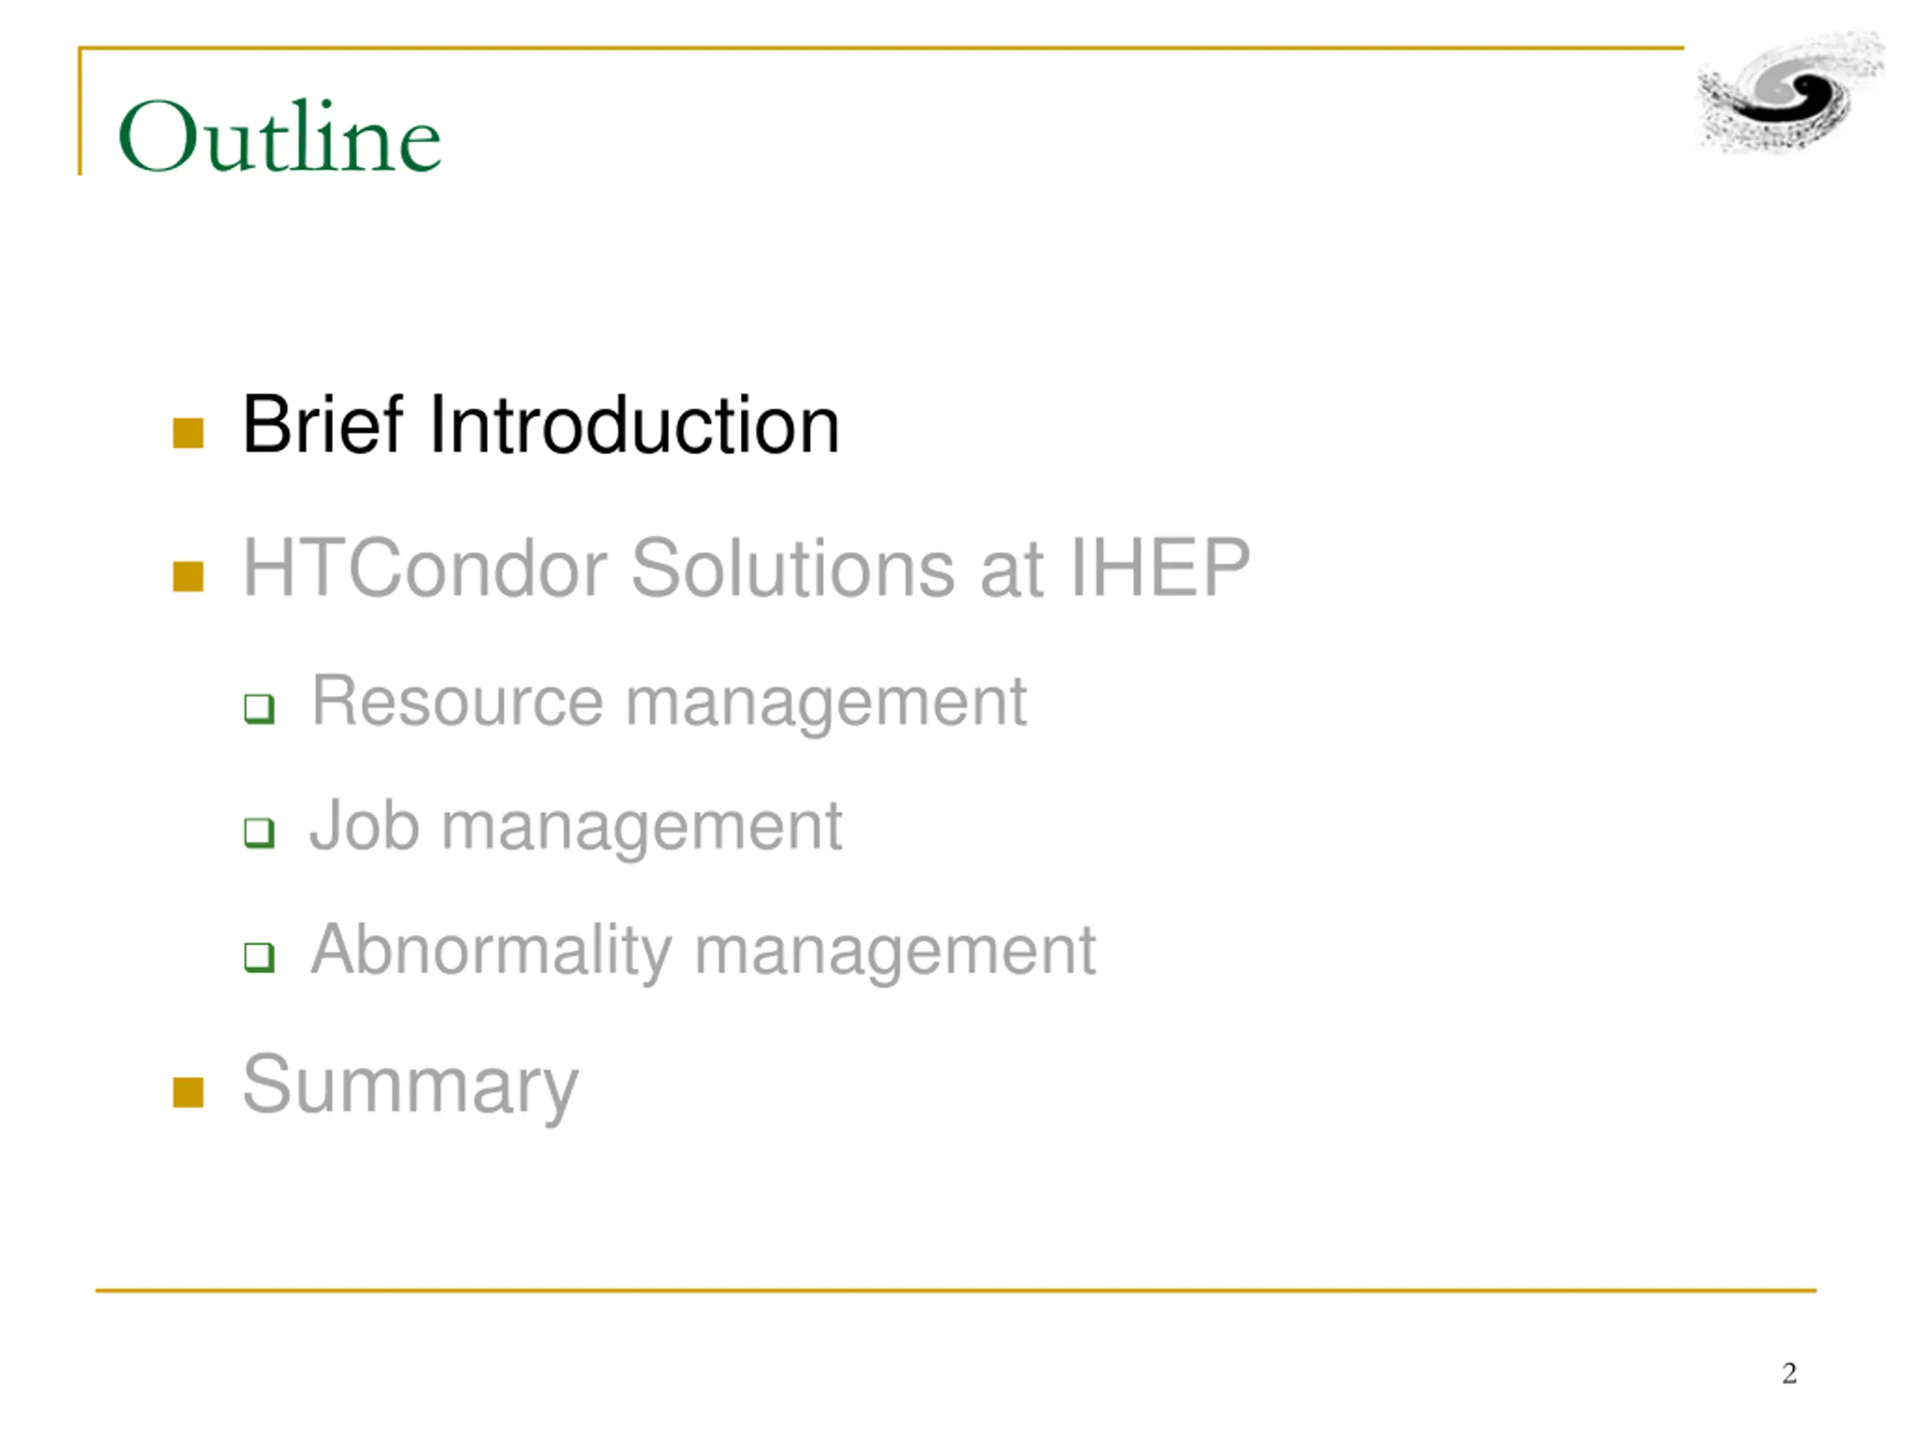Click the gold bullet beside HTCondor Solutions
This screenshot has width=1912, height=1434.
(187, 577)
